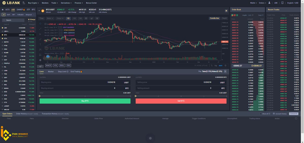
Task: Toggle percent scale on the chart
Action: (x=212, y=66)
